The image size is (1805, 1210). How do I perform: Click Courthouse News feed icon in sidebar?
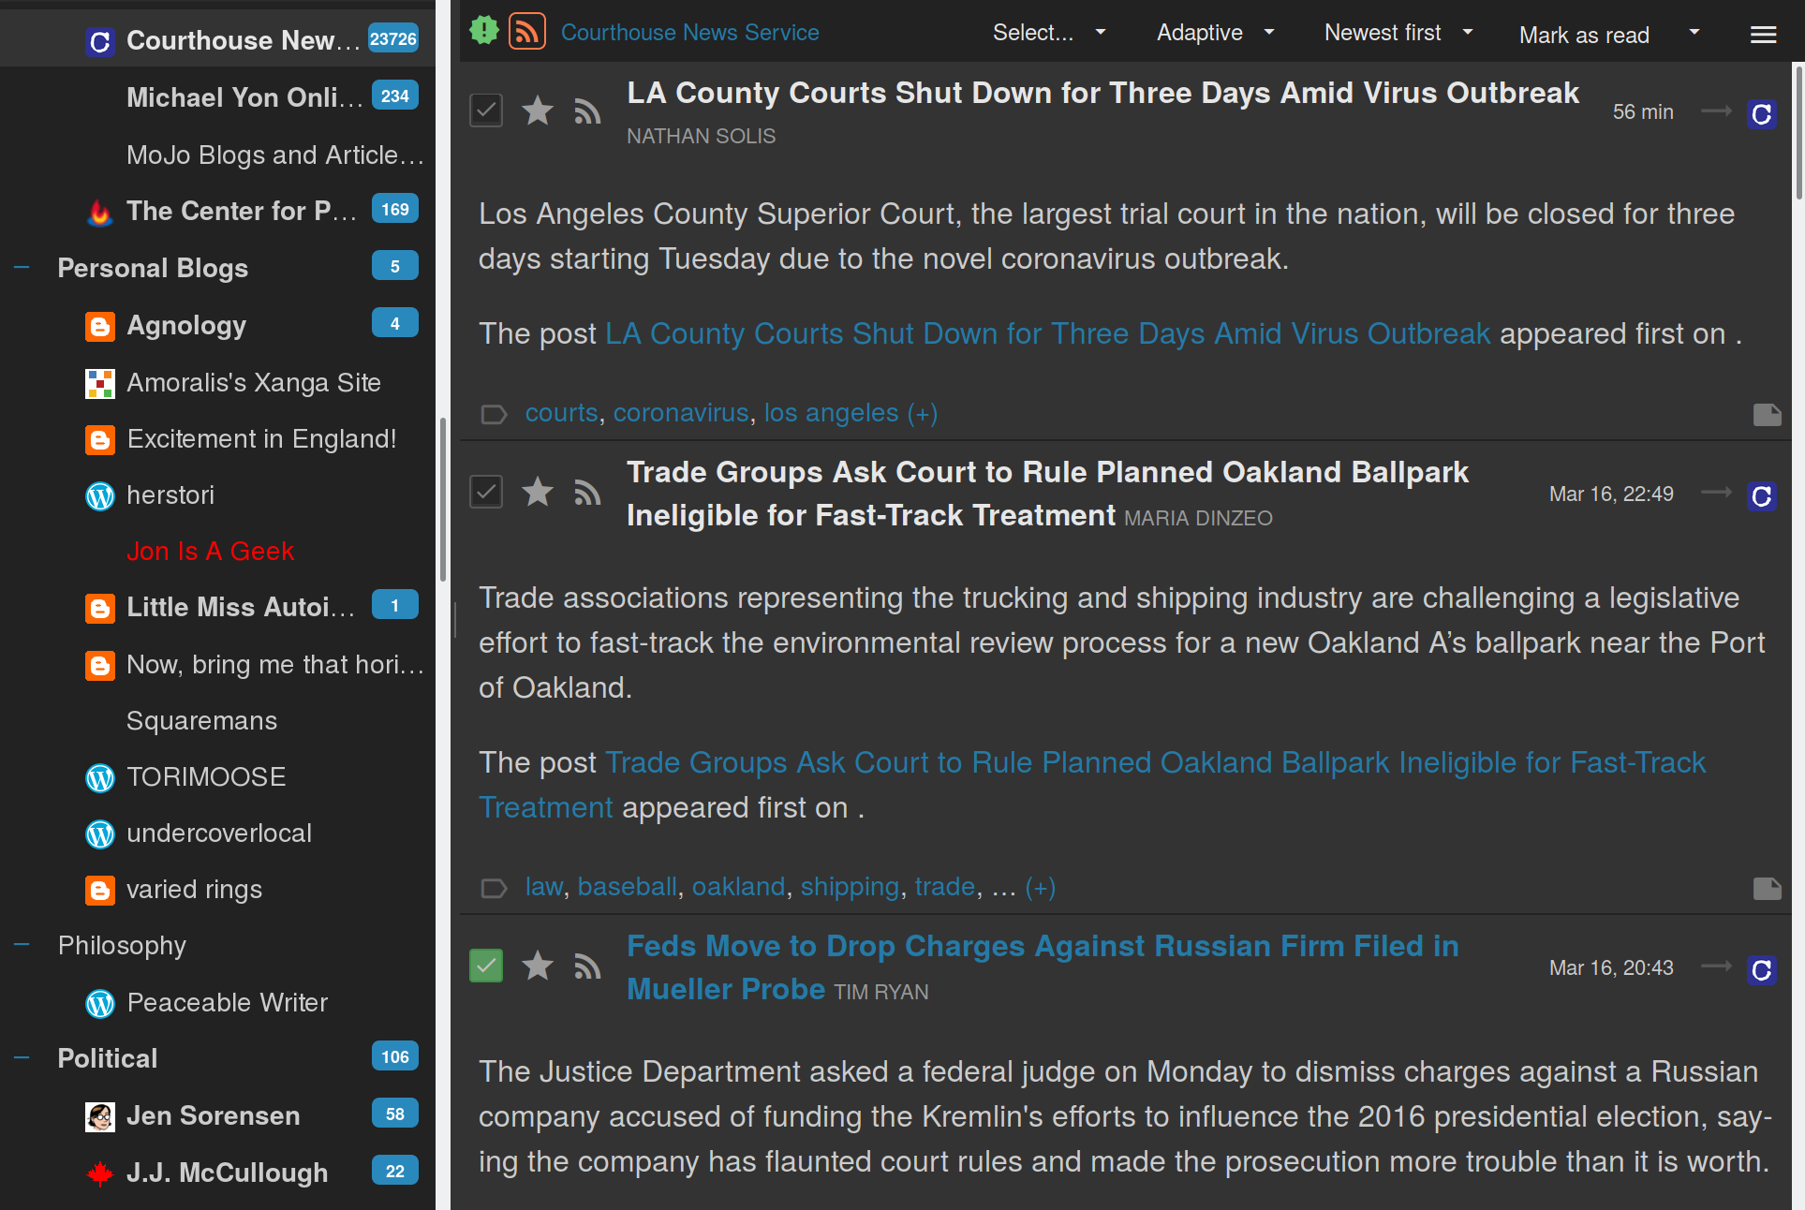pyautogui.click(x=99, y=41)
